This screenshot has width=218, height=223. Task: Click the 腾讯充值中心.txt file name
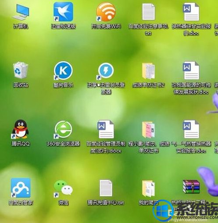point(106,202)
